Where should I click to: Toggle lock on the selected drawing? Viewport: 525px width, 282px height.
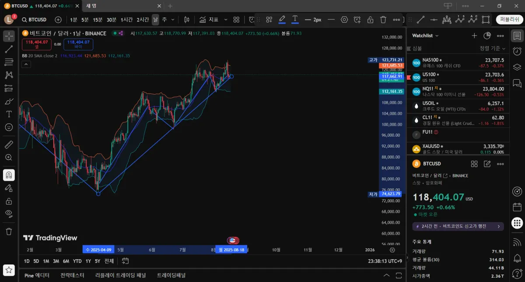[370, 20]
